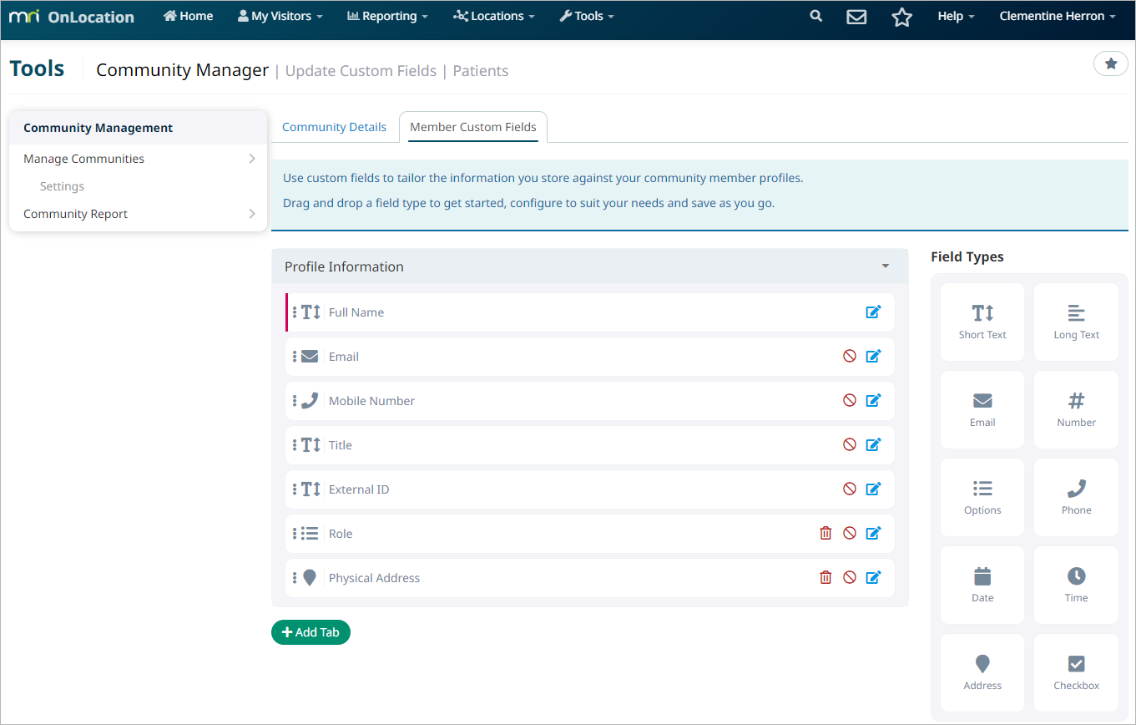
Task: Open the search icon
Action: tap(815, 14)
